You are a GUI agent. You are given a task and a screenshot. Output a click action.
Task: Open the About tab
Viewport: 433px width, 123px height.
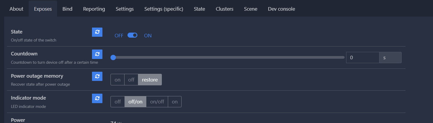[x=16, y=9]
